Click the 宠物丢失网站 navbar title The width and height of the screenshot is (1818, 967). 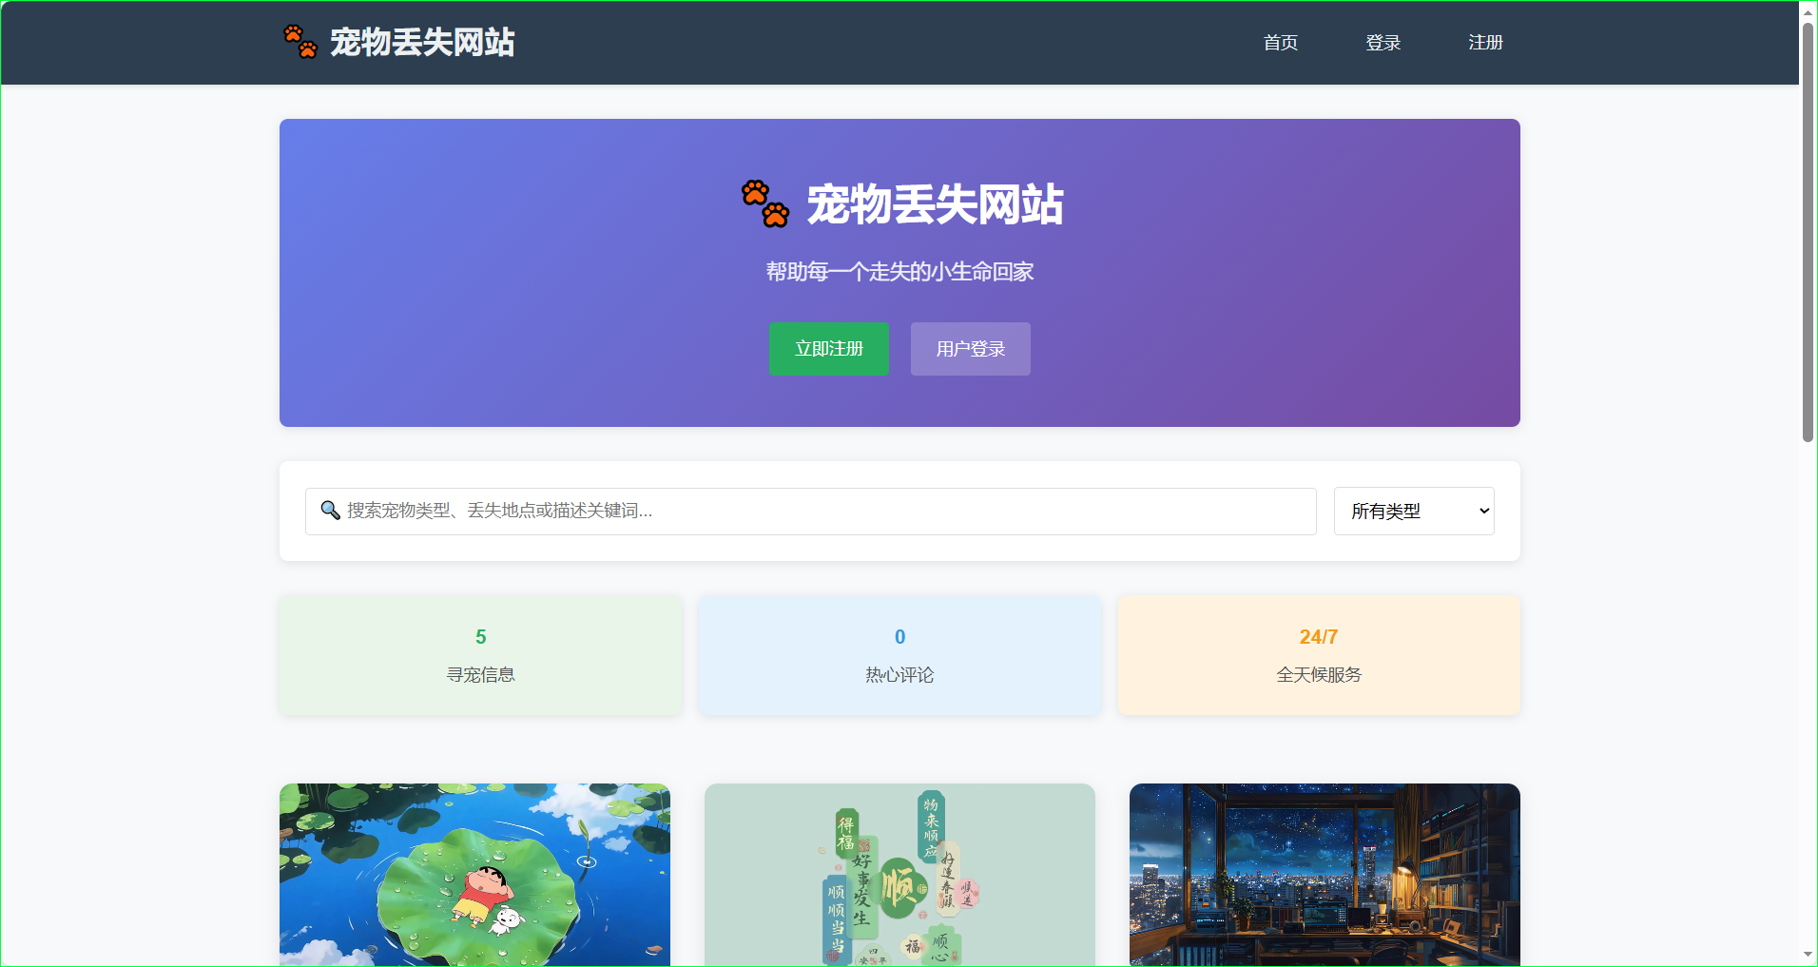click(x=421, y=42)
